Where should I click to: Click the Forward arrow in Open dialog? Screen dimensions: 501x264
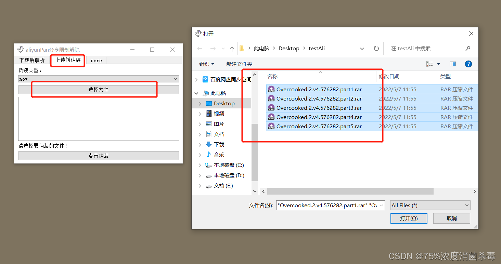pos(213,49)
